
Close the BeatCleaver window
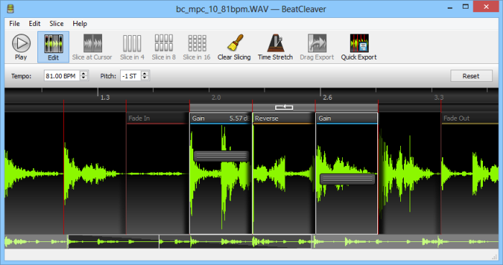[x=486, y=6]
